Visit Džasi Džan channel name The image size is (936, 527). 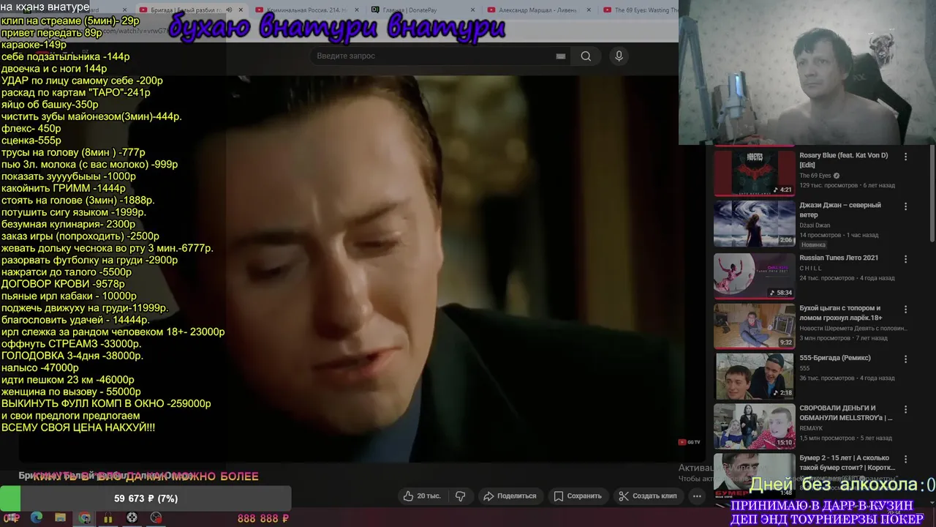click(x=815, y=225)
